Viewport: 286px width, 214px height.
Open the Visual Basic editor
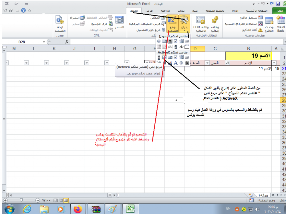tap(281, 24)
